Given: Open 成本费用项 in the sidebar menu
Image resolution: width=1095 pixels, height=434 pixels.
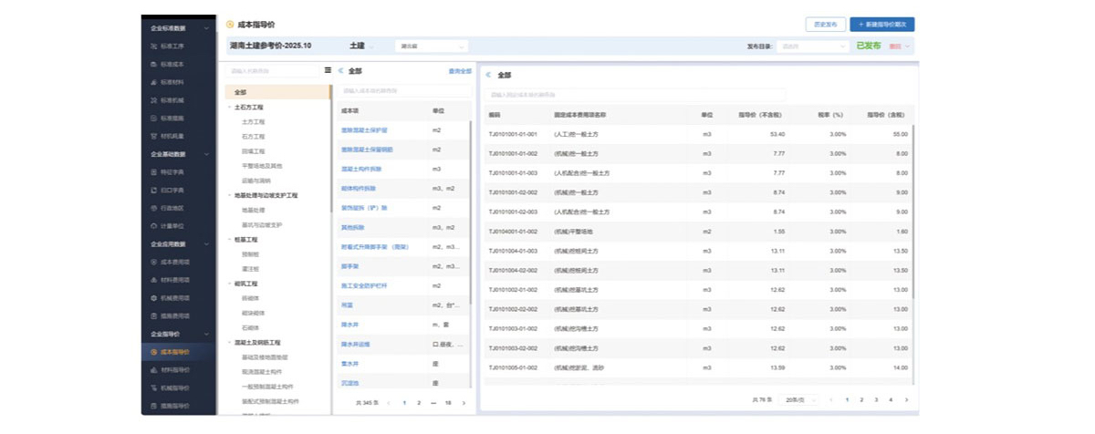Looking at the screenshot, I should 173,262.
